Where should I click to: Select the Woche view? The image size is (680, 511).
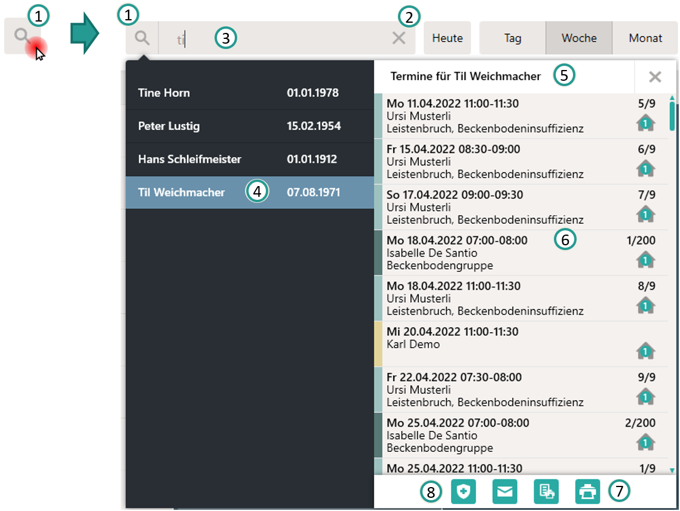pyautogui.click(x=579, y=38)
